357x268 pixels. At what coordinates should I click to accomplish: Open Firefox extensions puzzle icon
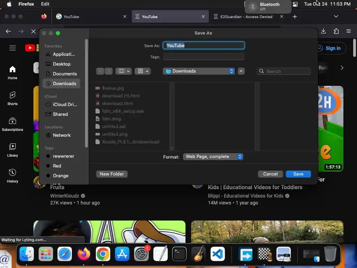pos(336,31)
